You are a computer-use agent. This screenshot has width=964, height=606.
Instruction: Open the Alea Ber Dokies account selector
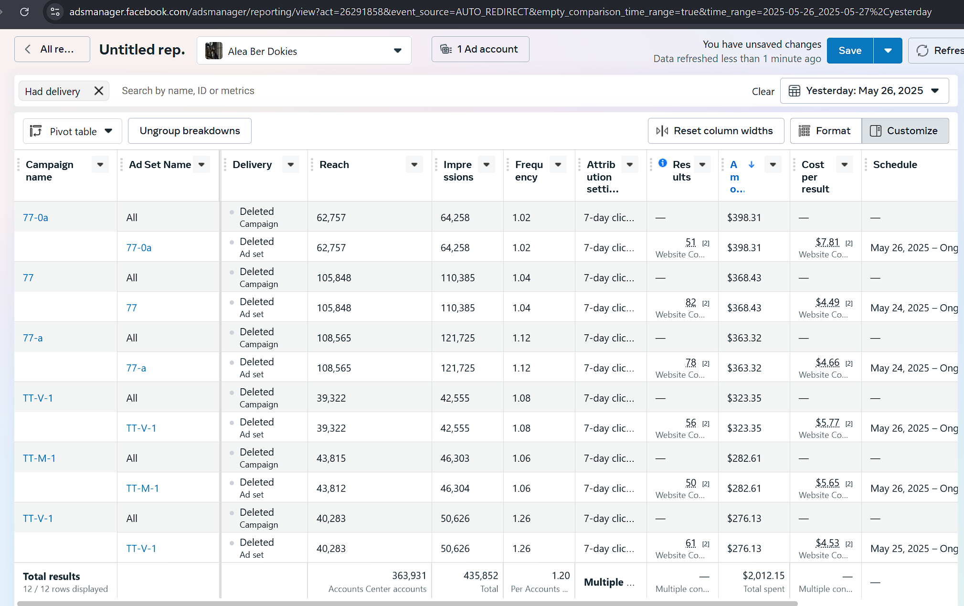click(x=304, y=51)
